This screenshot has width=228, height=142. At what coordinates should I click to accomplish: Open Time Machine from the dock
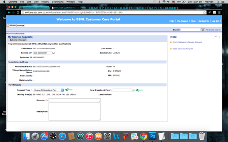point(80,136)
